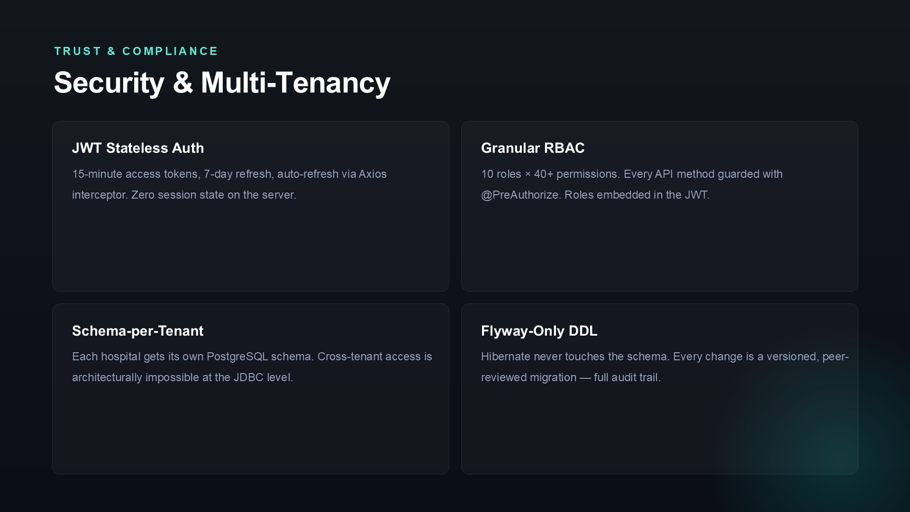Image resolution: width=910 pixels, height=512 pixels.
Task: Click the Flyway-Only DDL heading
Action: [539, 330]
